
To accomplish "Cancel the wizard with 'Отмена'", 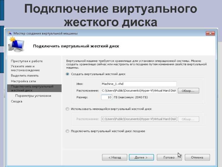I will click(197, 157).
